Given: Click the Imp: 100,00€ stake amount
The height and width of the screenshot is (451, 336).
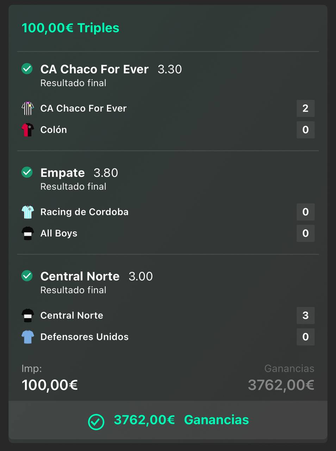Looking at the screenshot, I should (x=50, y=385).
